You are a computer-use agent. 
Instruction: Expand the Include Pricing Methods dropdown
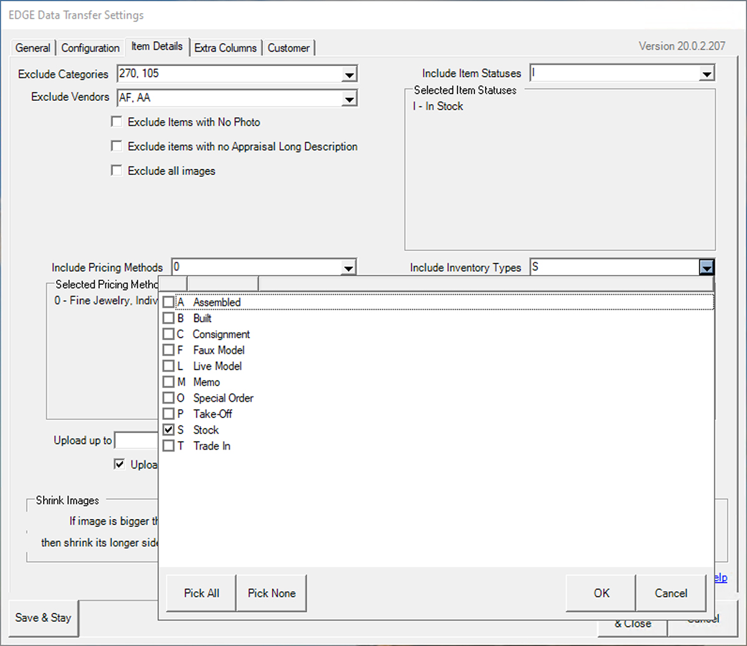pos(349,268)
